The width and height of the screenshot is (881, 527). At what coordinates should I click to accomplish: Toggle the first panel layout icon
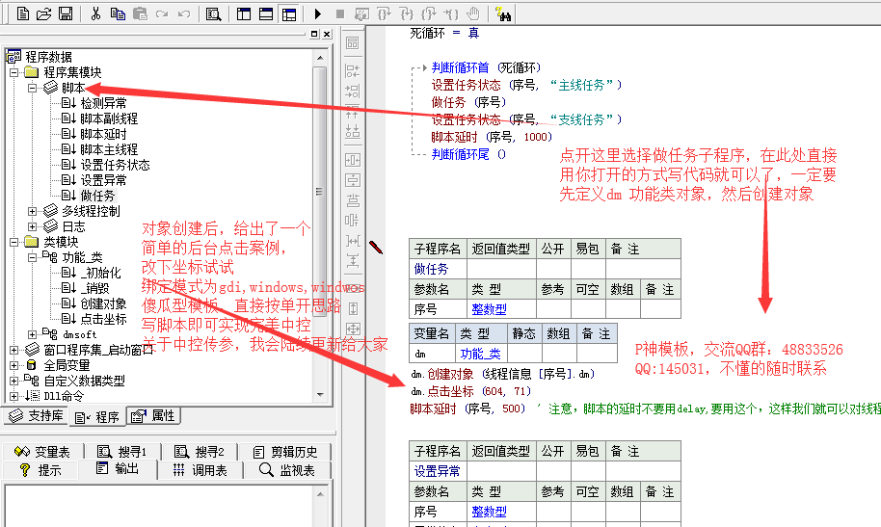point(244,13)
